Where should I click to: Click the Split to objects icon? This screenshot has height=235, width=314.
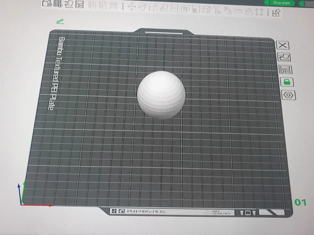tap(93, 5)
